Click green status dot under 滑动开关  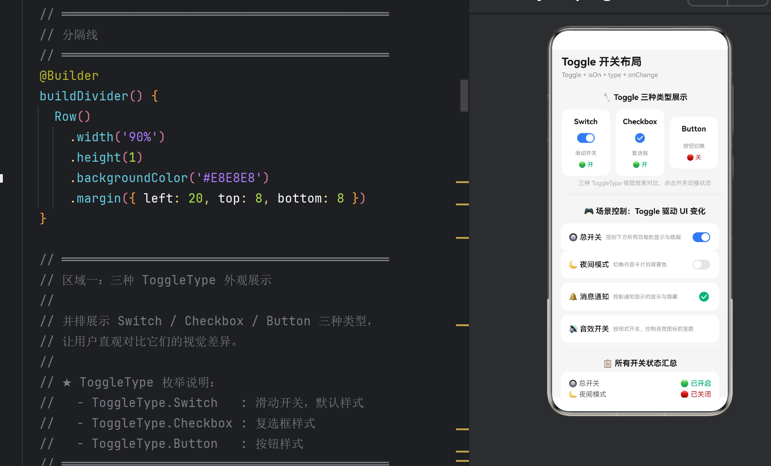(582, 164)
